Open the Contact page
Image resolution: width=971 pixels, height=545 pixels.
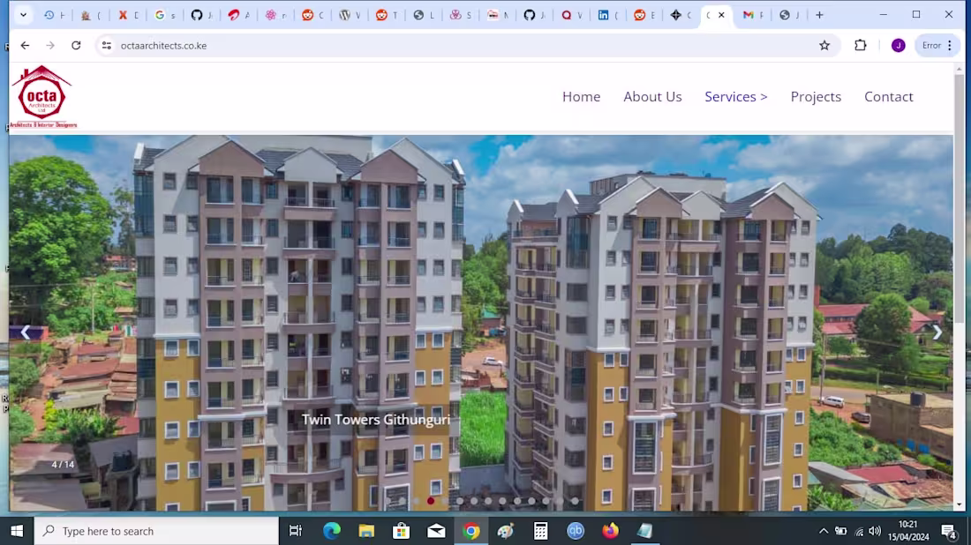[x=888, y=96]
